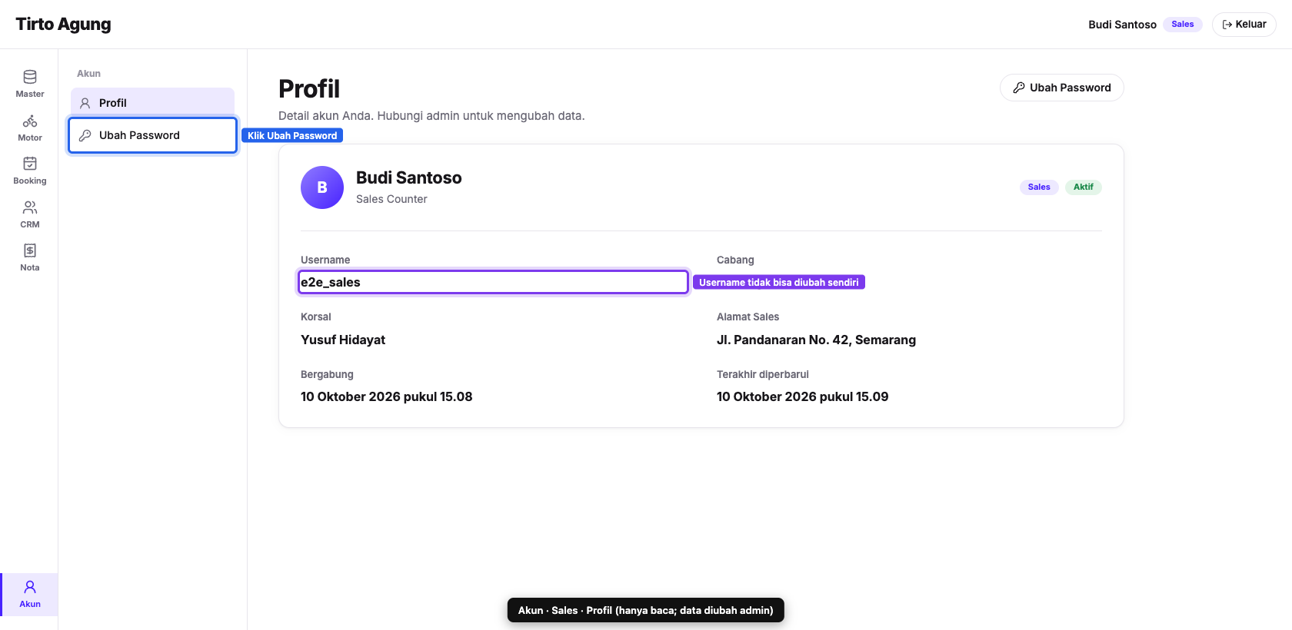Select Profil in the Akun submenu

coord(152,102)
